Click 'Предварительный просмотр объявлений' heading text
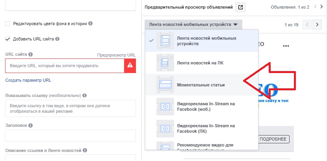 coord(189,7)
